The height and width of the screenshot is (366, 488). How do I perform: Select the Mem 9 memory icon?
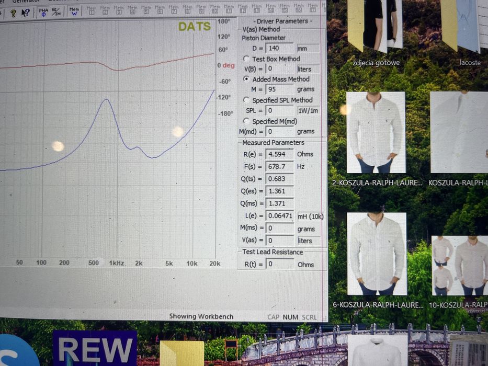pyautogui.click(x=201, y=9)
